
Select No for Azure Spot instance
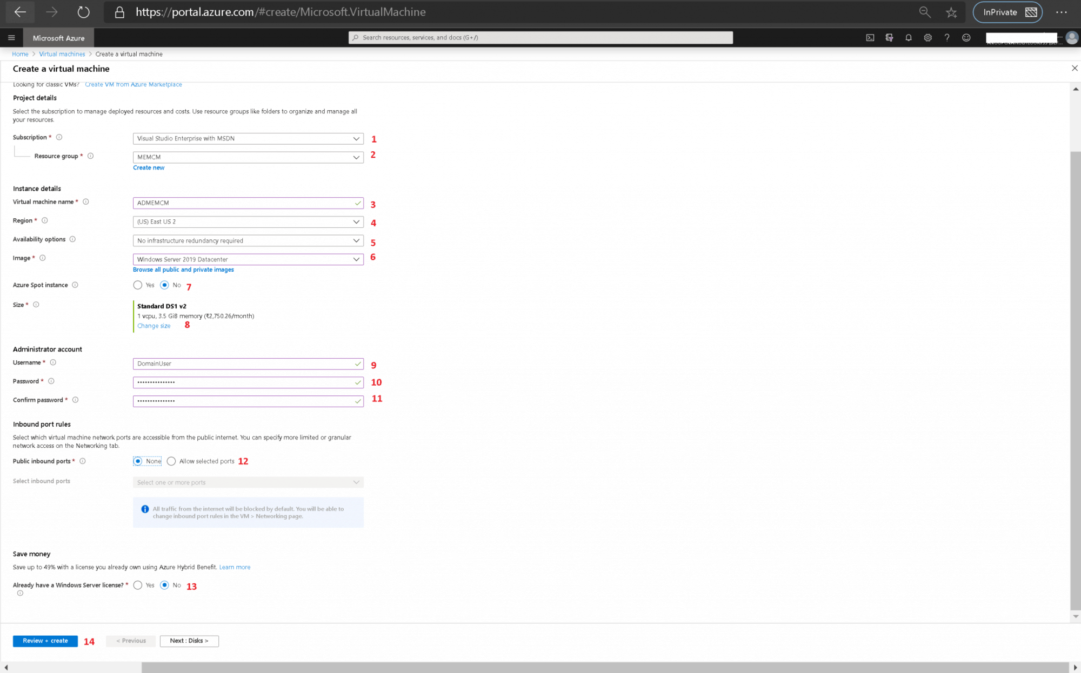click(x=165, y=285)
